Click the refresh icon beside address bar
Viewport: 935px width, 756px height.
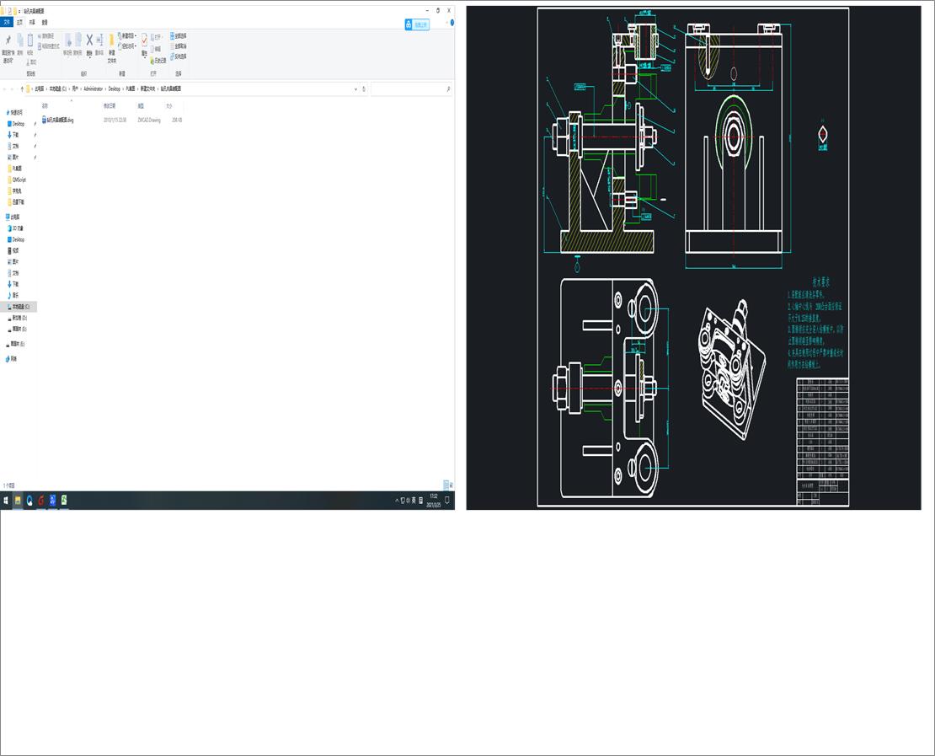[364, 88]
